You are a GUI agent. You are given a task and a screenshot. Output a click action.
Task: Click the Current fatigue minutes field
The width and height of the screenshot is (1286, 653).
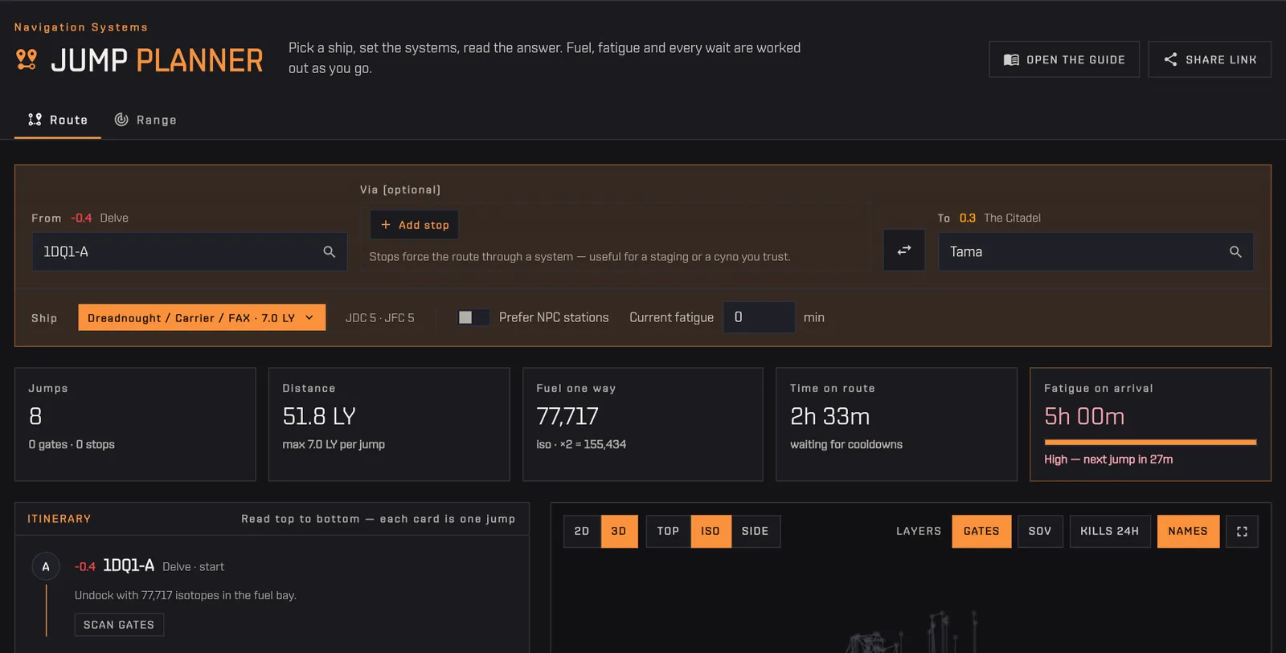click(x=760, y=317)
